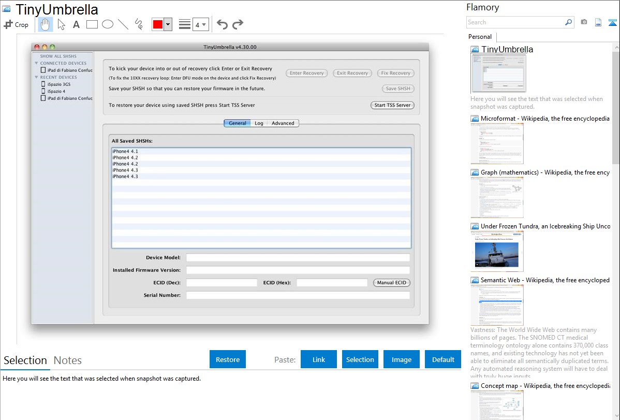Click the ECID (Dec) field
The width and height of the screenshot is (620, 420).
(x=222, y=283)
